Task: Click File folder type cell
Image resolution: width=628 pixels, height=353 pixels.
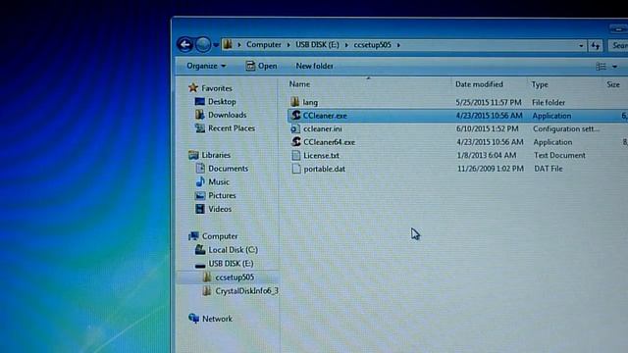Action: point(549,102)
